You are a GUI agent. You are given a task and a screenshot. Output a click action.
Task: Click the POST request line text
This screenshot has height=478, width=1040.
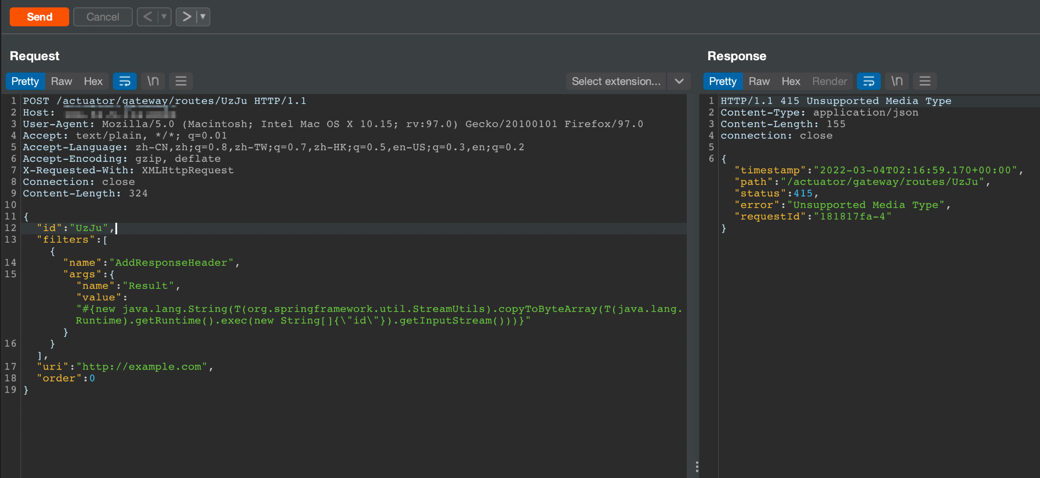point(164,101)
